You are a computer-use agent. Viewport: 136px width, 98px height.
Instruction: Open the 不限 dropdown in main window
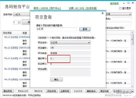click(x=119, y=14)
